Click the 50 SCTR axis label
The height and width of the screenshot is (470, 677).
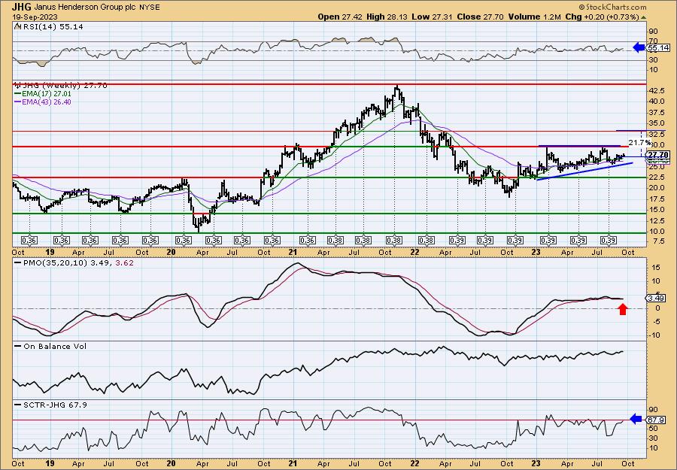click(x=653, y=428)
